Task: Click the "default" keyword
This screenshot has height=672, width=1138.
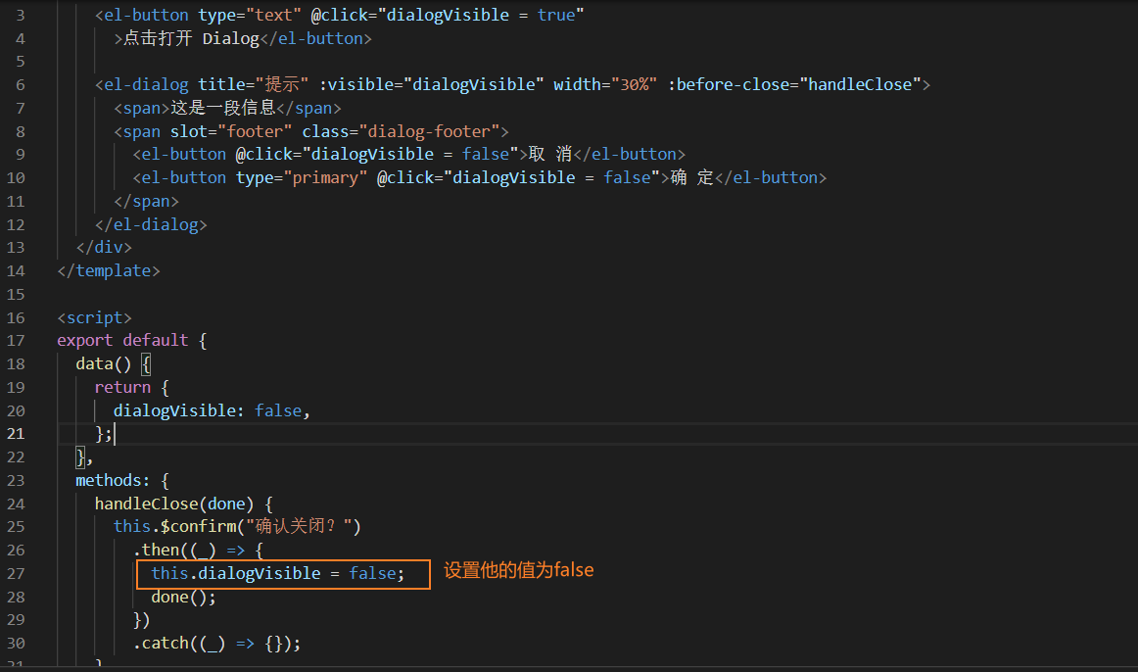Action: pyautogui.click(x=156, y=340)
